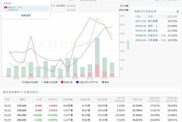Open stock code 00700.HK link
The image size is (182, 122).
tap(141, 31)
